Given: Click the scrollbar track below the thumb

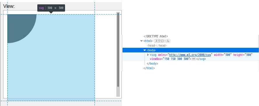Looking at the screenshot, I should pos(118,92).
